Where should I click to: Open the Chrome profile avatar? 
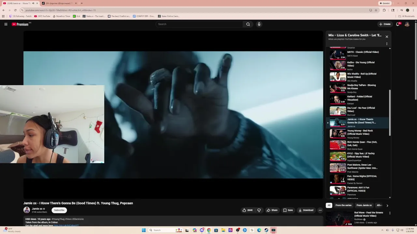pos(408,10)
